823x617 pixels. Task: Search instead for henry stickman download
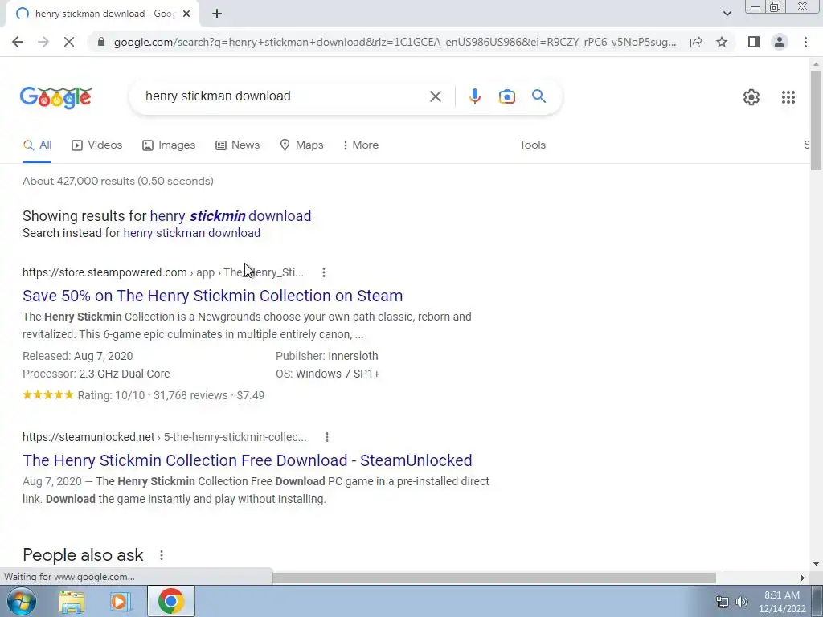191,233
